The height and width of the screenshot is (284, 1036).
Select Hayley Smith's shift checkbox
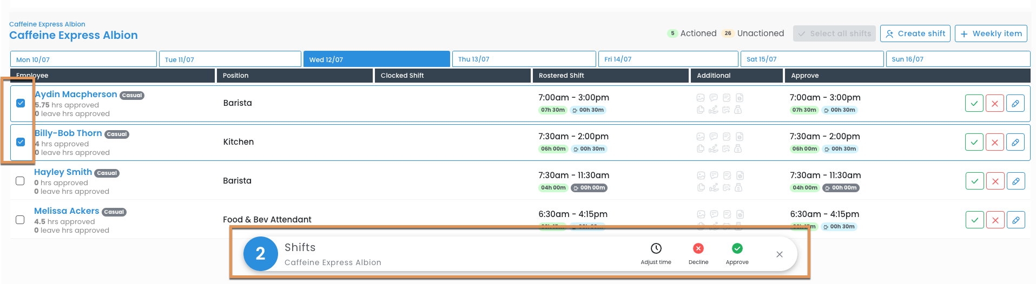(20, 181)
